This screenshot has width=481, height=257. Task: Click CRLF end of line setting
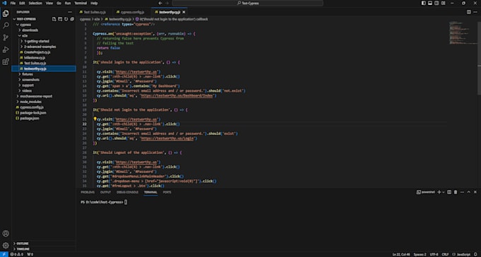click(x=445, y=254)
